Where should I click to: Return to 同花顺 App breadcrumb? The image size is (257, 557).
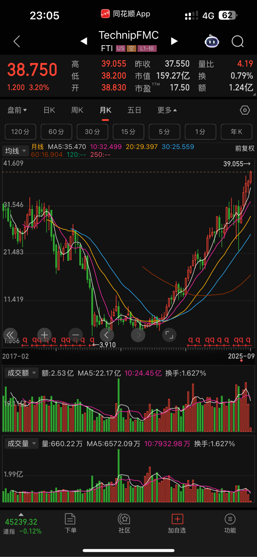[125, 14]
